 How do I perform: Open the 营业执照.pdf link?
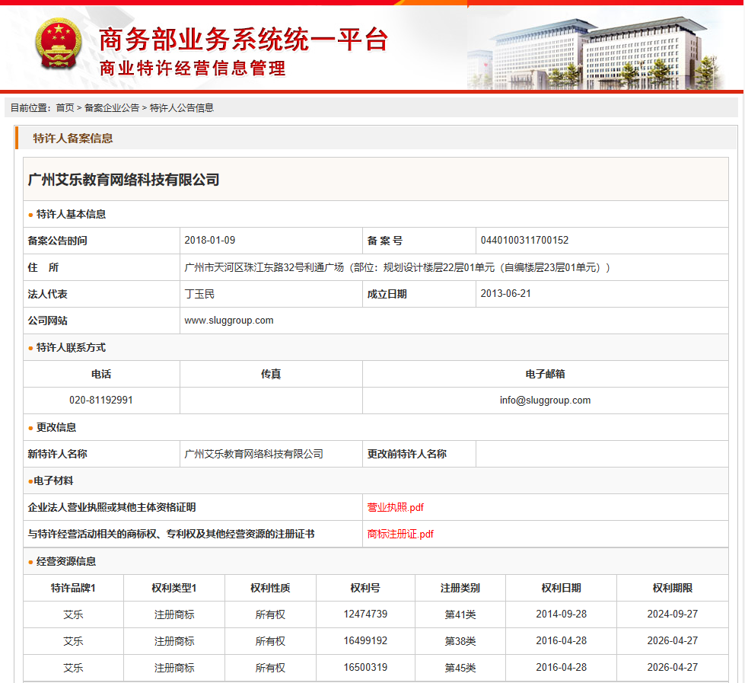click(395, 507)
